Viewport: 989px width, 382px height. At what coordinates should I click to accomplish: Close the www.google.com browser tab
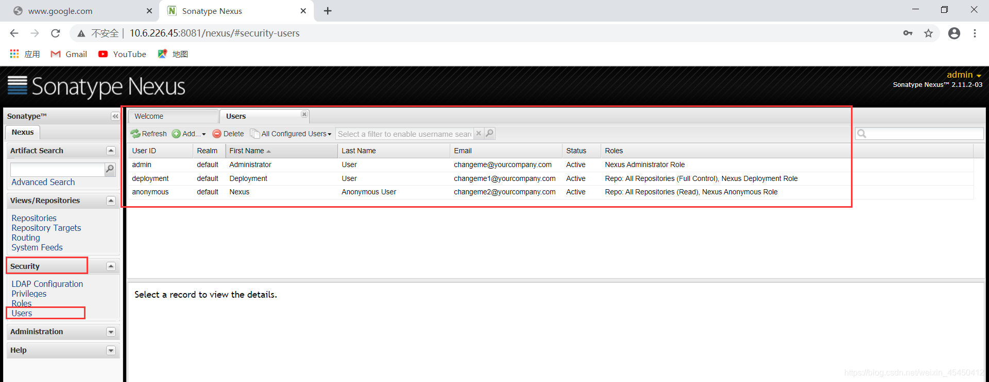click(x=149, y=11)
